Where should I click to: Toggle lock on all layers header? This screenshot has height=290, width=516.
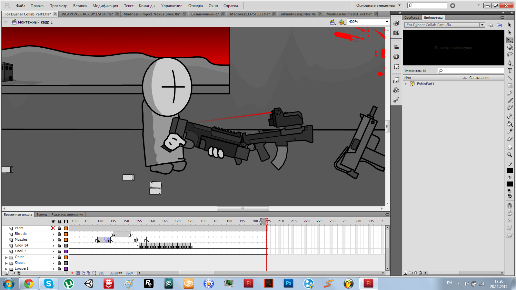click(59, 221)
